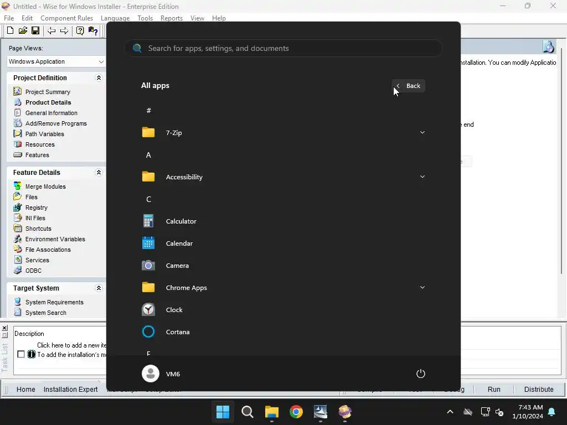Open Resources page
Viewport: 567px width, 425px height.
click(40, 144)
